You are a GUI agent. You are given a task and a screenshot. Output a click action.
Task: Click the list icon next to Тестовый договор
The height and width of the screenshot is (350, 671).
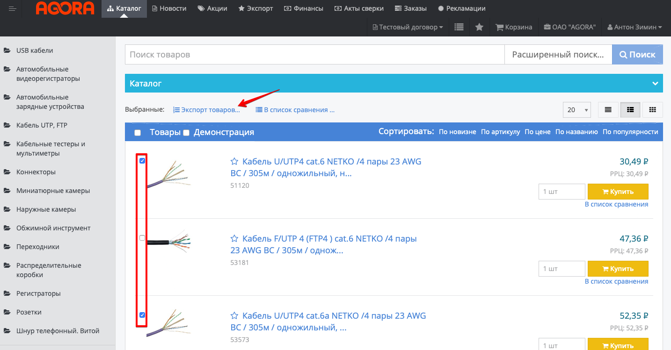[x=459, y=27]
